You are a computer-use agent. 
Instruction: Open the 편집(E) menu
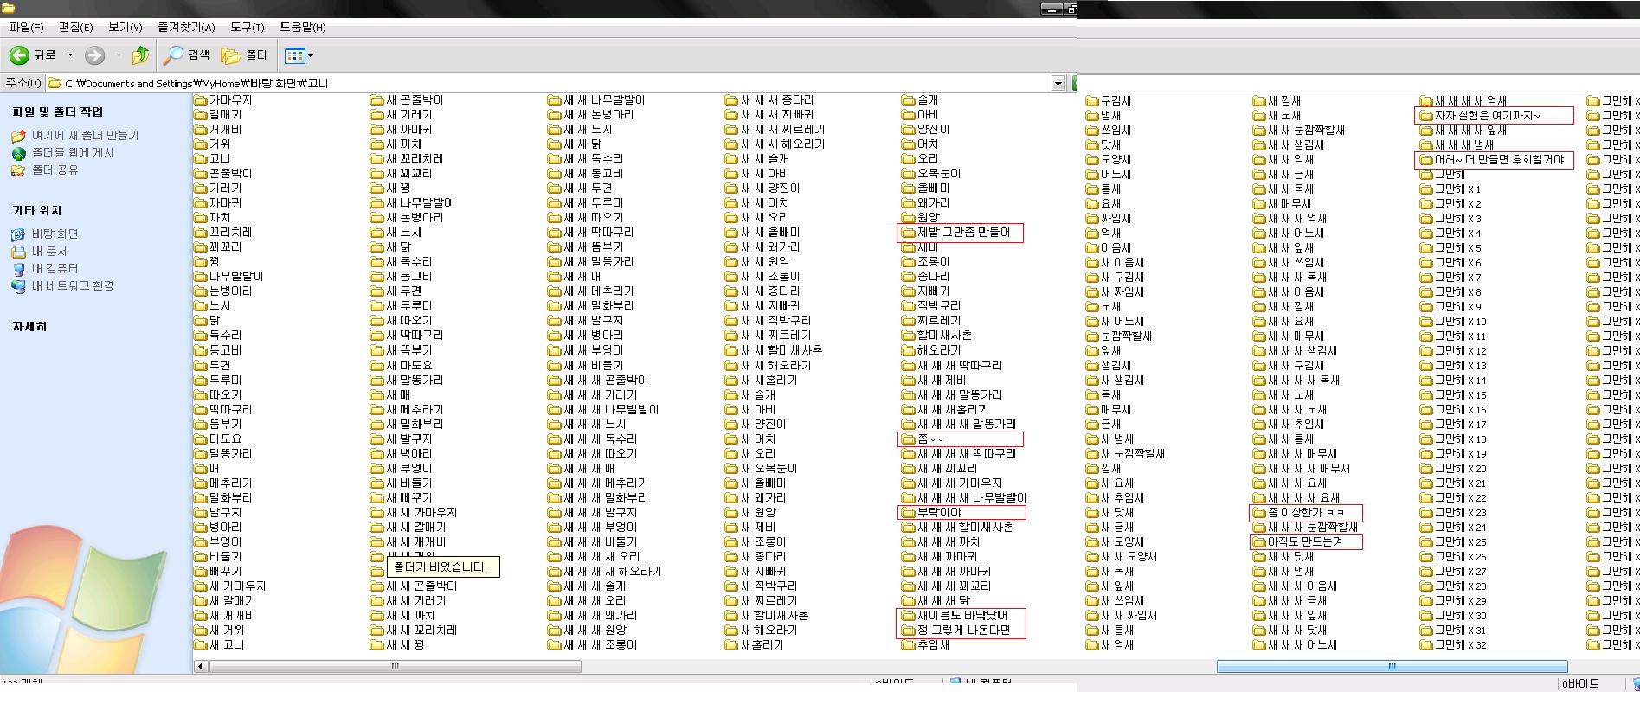[76, 27]
